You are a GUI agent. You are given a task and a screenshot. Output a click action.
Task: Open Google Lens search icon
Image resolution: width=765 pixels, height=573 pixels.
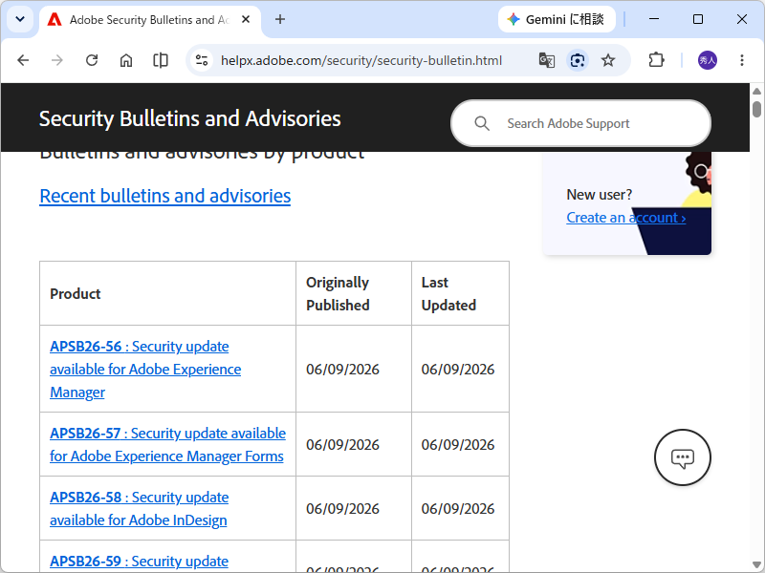[578, 60]
